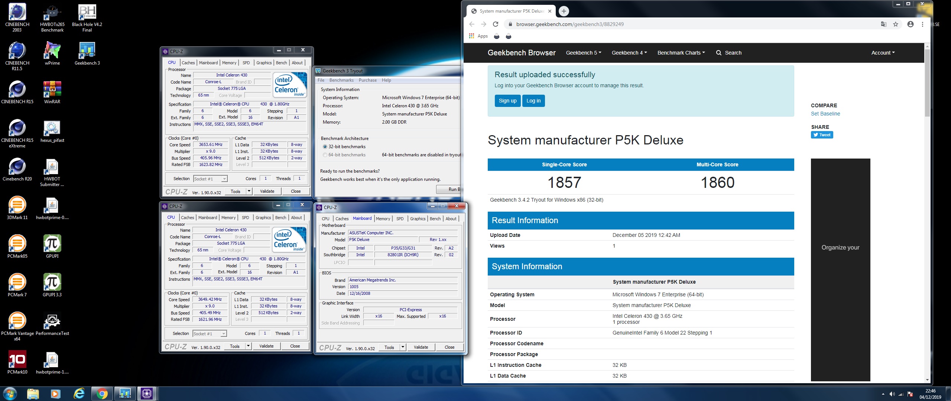Click Search in Geekbench Browser navbar
The image size is (951, 401).
(x=729, y=53)
